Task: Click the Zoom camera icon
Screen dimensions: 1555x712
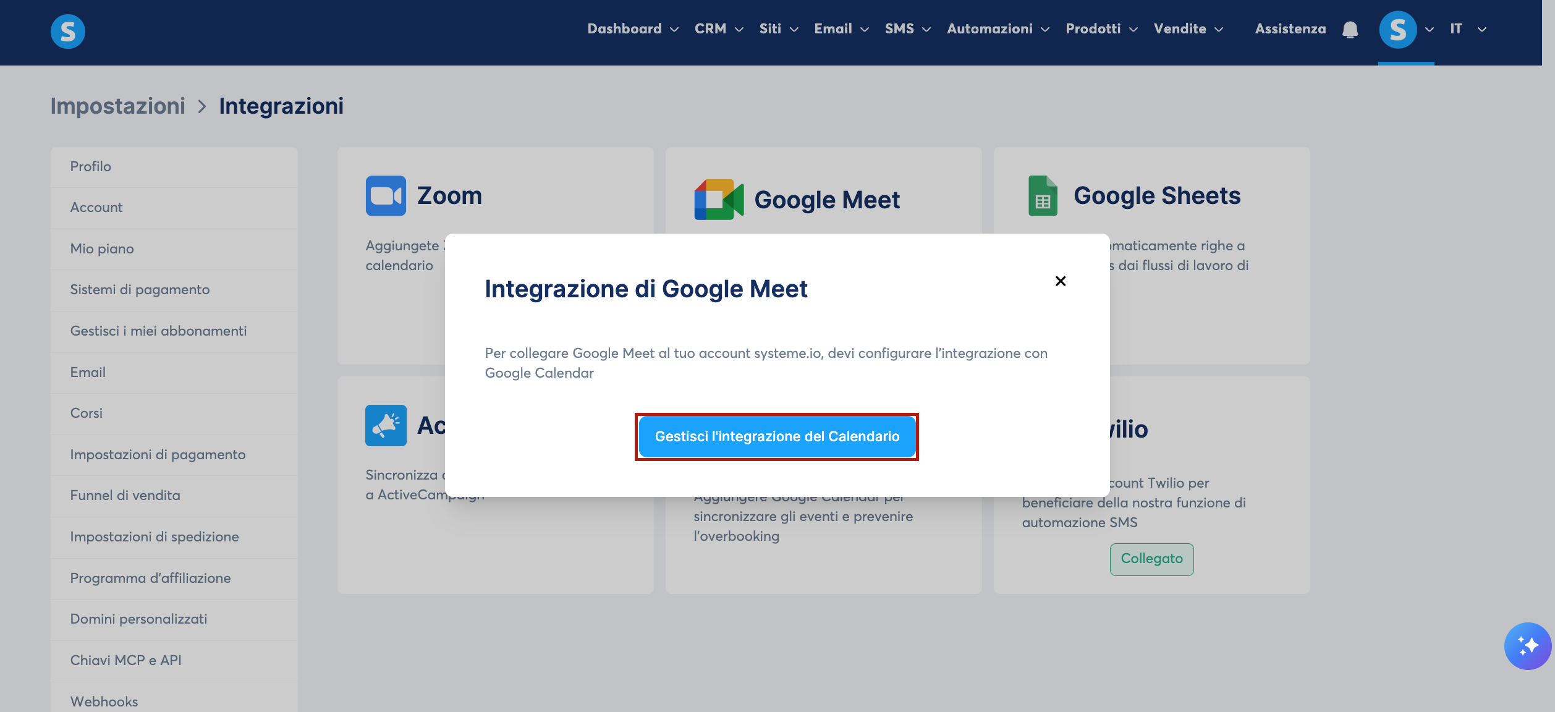Action: [x=386, y=196]
